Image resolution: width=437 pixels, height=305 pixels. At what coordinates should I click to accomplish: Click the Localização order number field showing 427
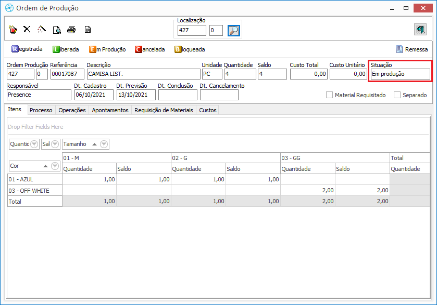(192, 30)
